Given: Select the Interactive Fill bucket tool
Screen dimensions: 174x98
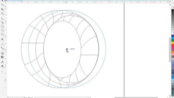Looking at the screenshot, I should click(x=2, y=66).
